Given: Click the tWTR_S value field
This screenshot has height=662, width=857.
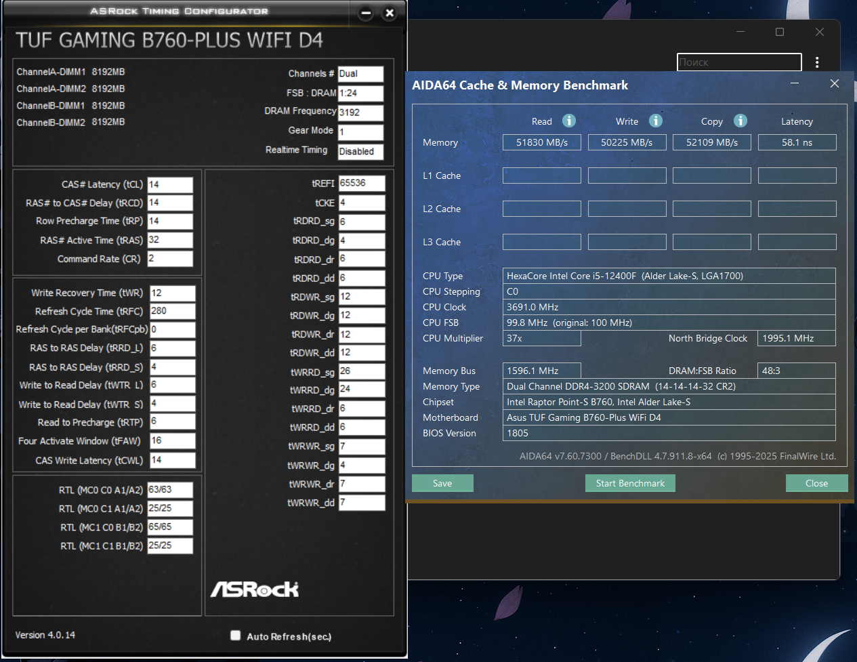Looking at the screenshot, I should pyautogui.click(x=173, y=404).
